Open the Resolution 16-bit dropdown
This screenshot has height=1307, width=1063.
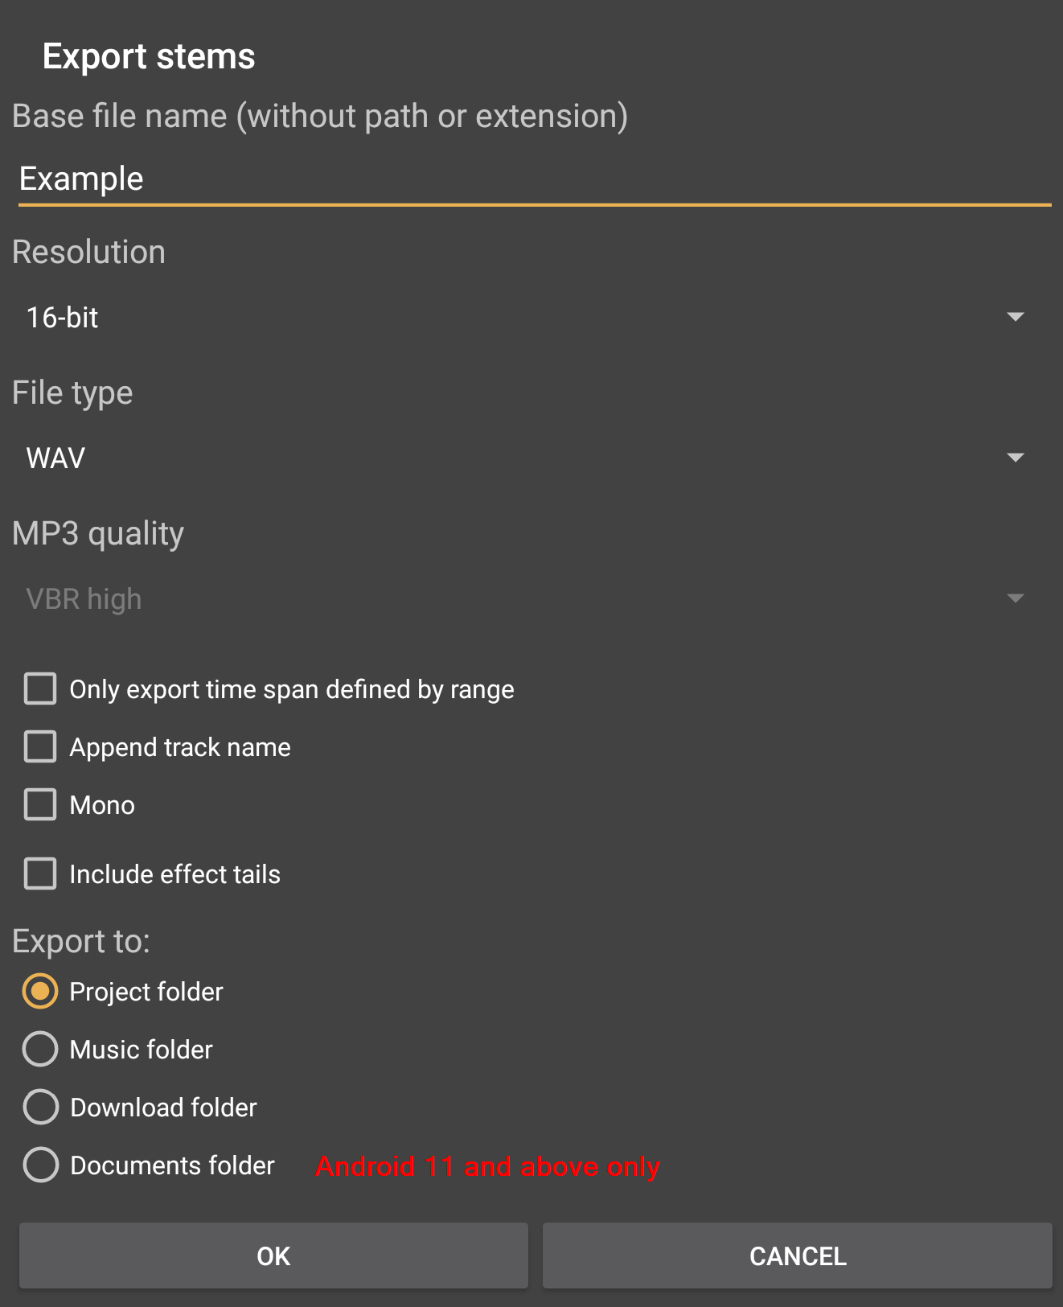(x=523, y=318)
